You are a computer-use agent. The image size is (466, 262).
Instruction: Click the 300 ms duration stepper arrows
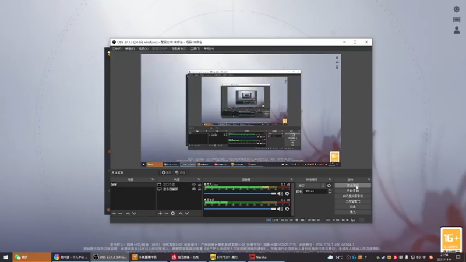point(330,192)
